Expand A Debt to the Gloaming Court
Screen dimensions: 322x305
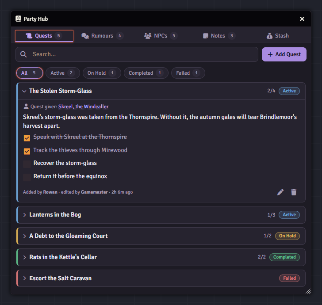pos(24,236)
